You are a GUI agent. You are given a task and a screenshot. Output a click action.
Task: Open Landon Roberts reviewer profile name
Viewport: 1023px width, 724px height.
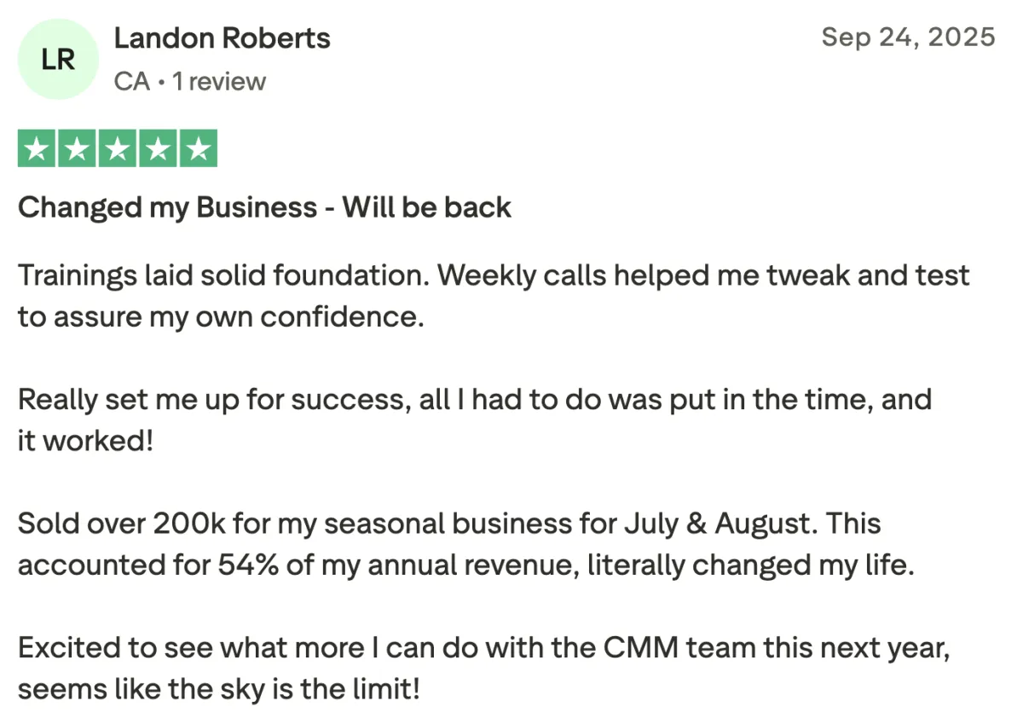coord(222,38)
